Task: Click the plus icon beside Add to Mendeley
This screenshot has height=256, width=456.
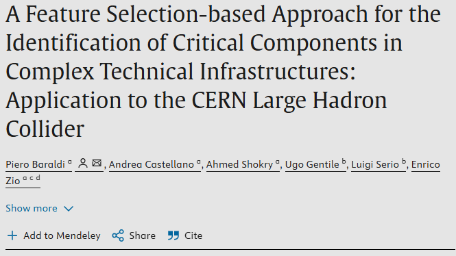Action: click(x=12, y=235)
